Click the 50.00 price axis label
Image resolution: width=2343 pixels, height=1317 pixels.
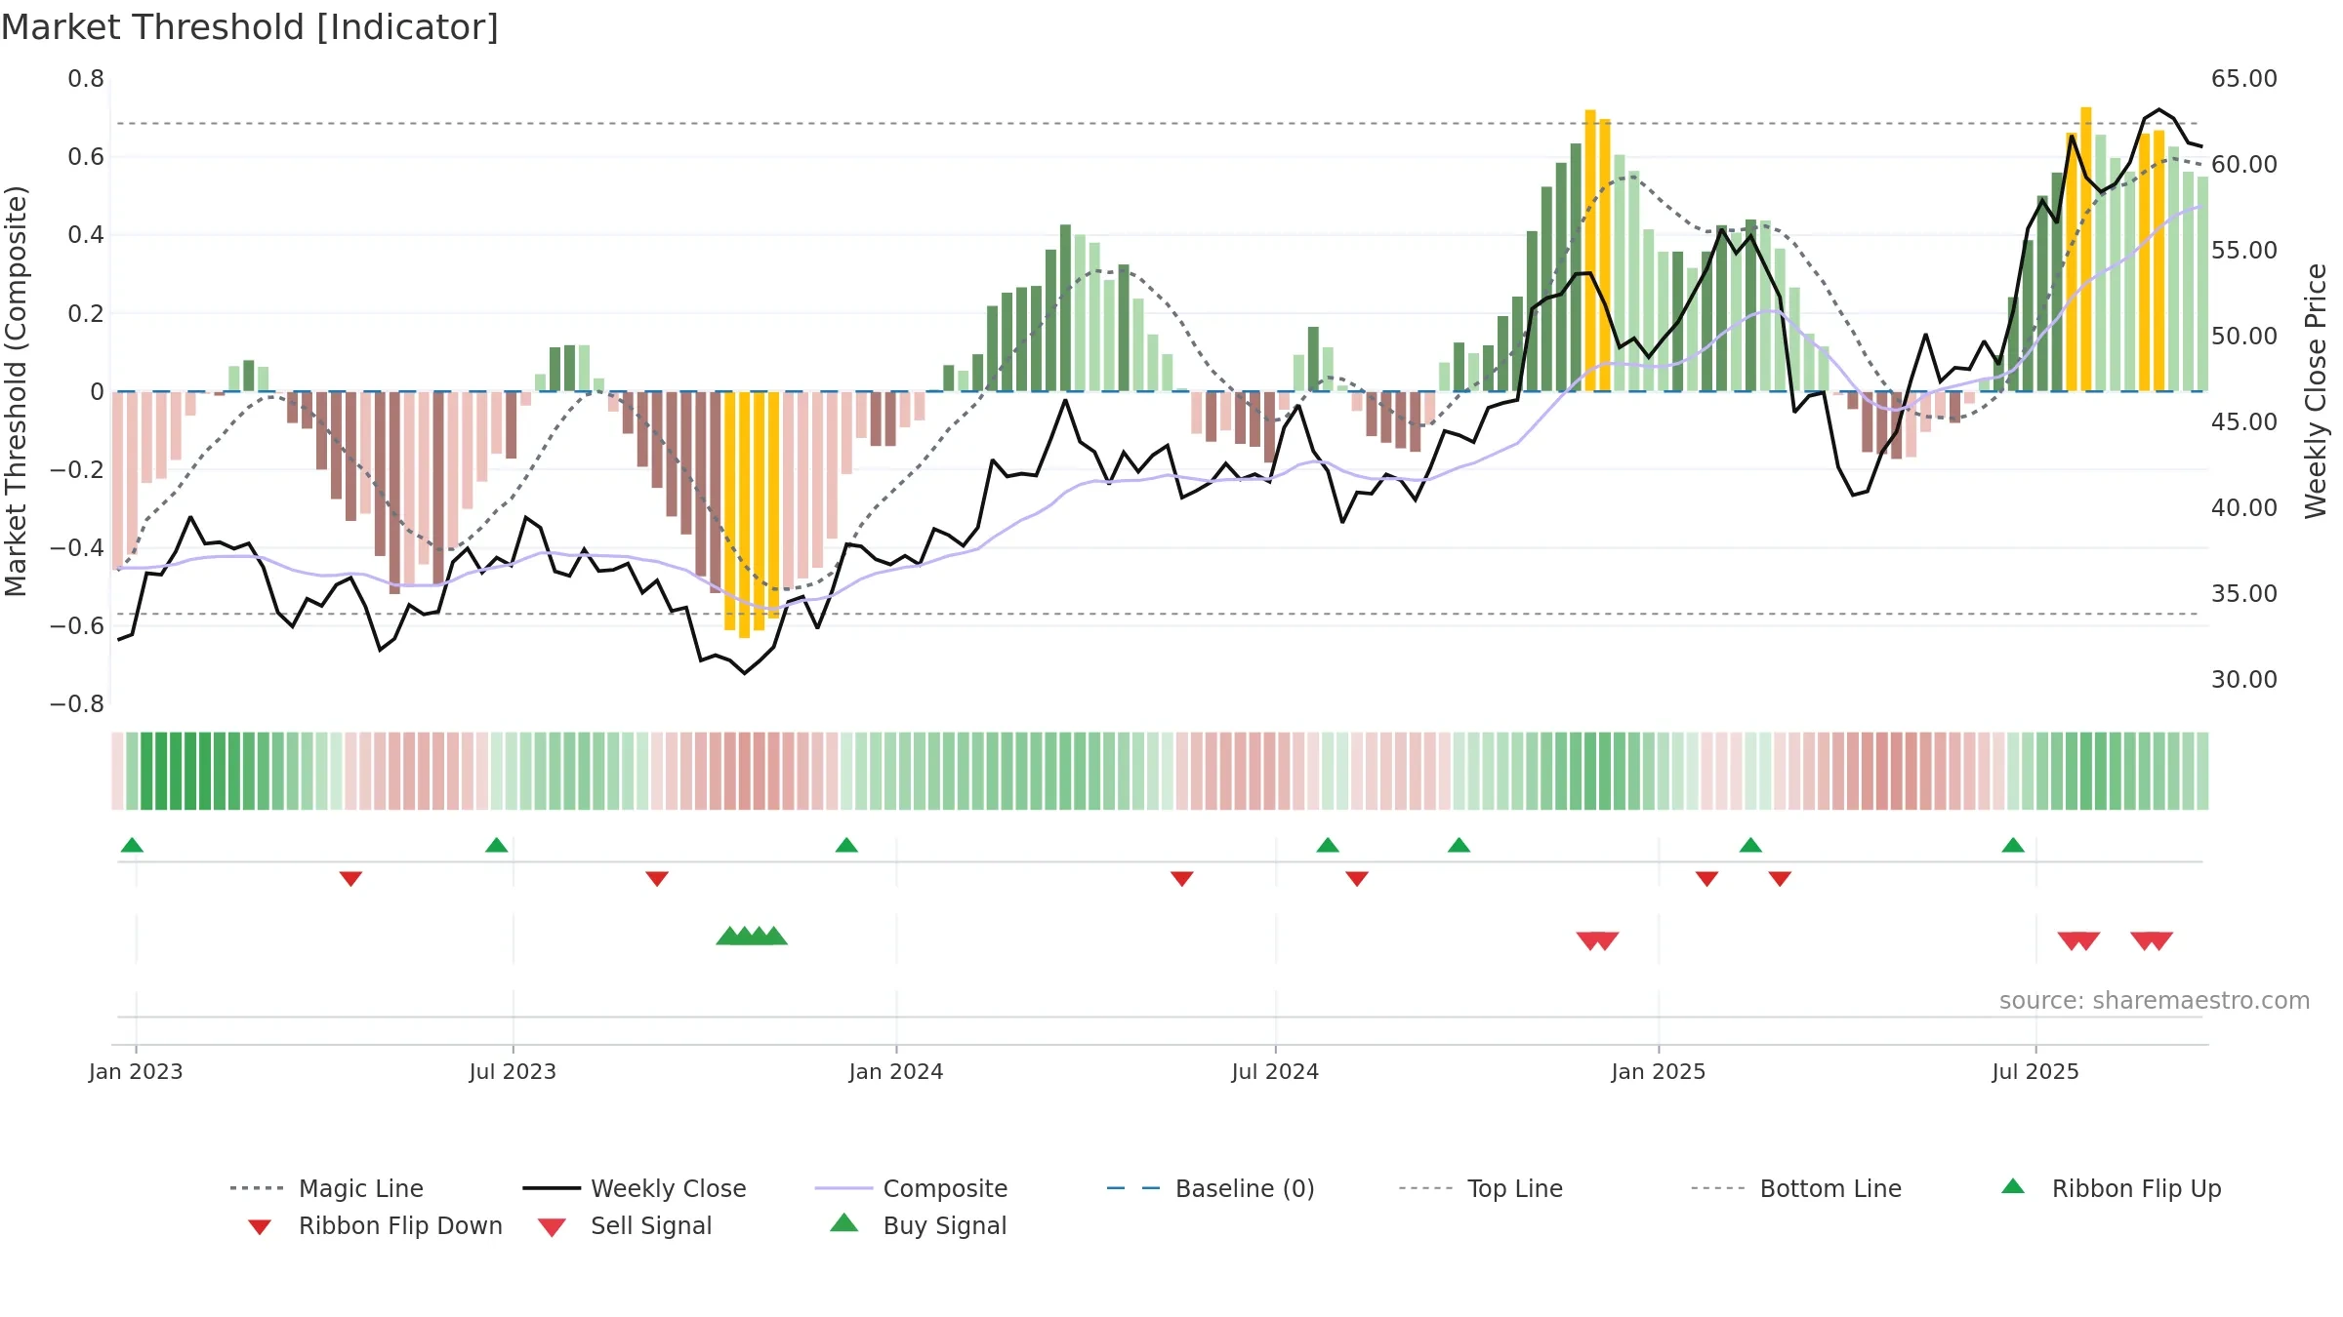2244,337
